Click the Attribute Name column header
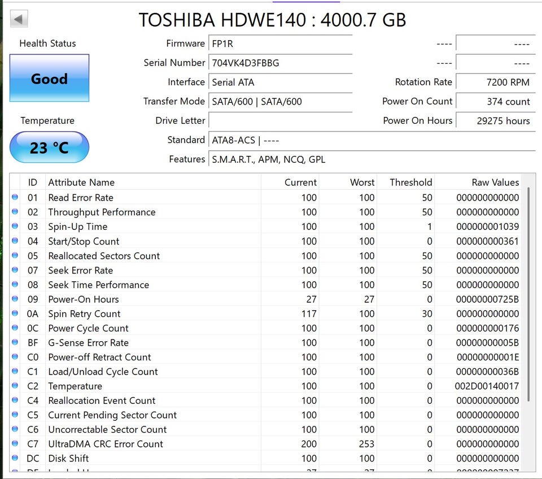 point(81,182)
